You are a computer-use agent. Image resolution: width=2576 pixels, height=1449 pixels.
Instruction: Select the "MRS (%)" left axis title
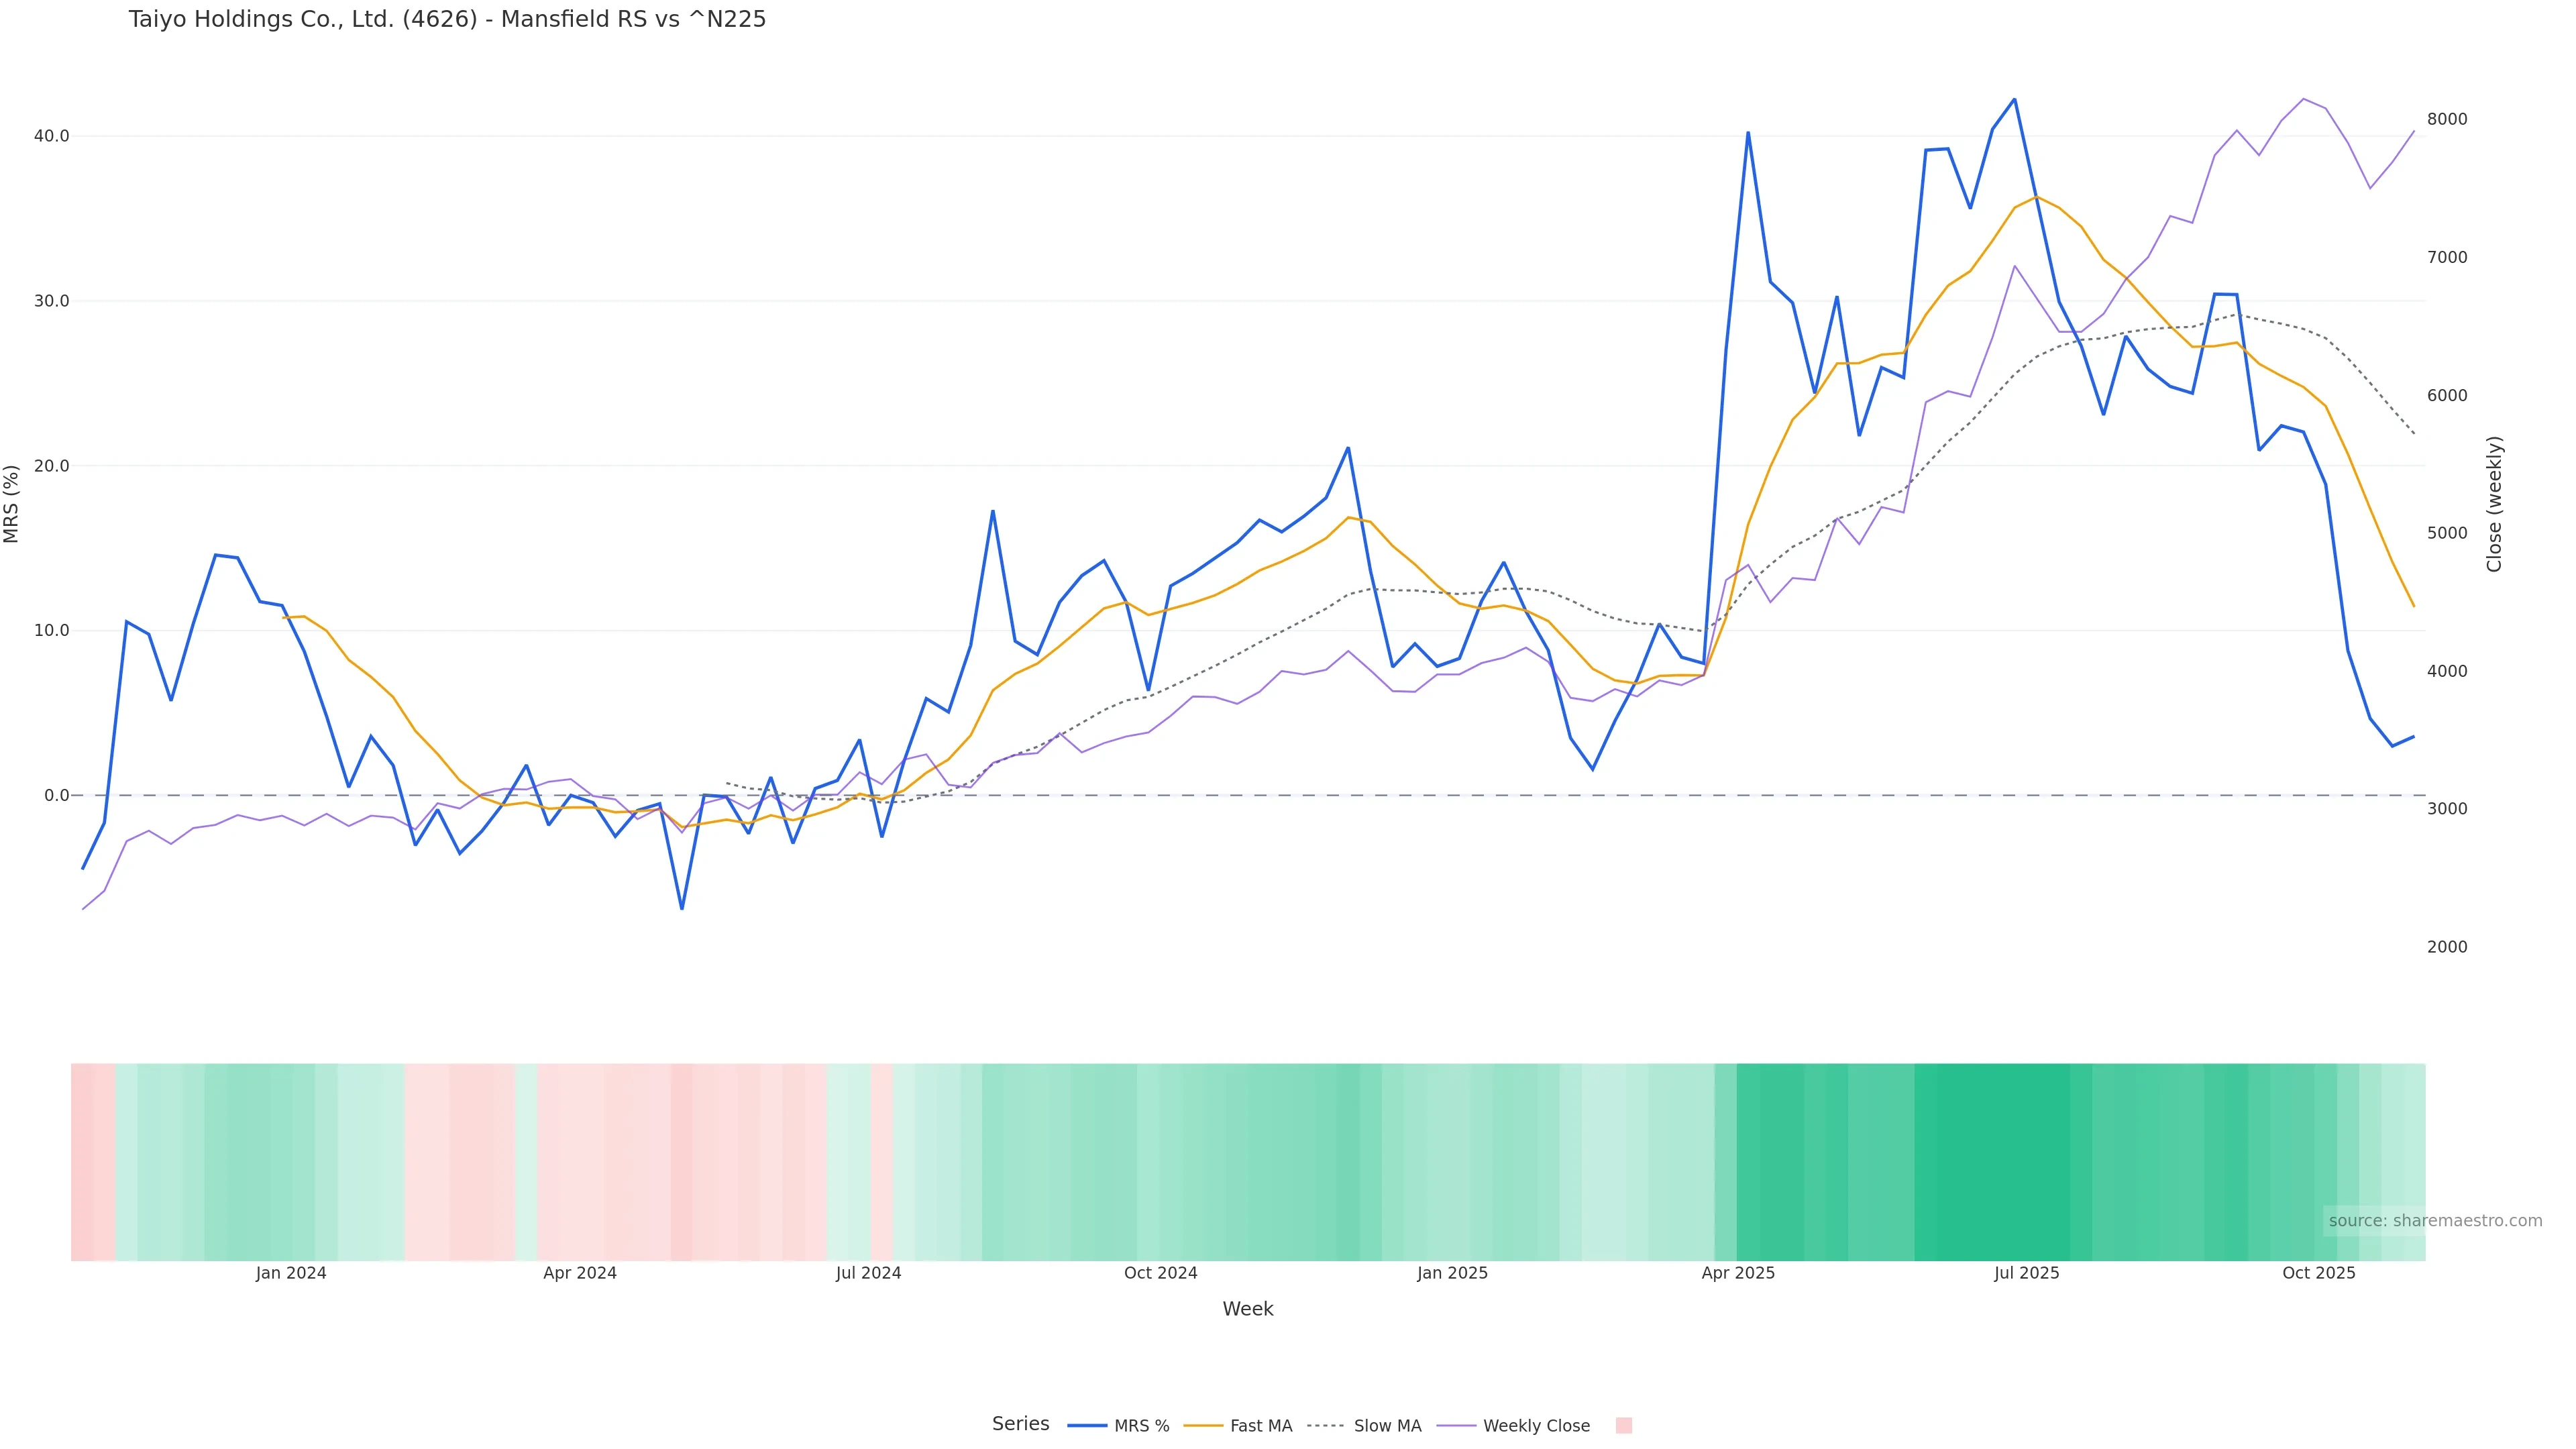[x=12, y=504]
